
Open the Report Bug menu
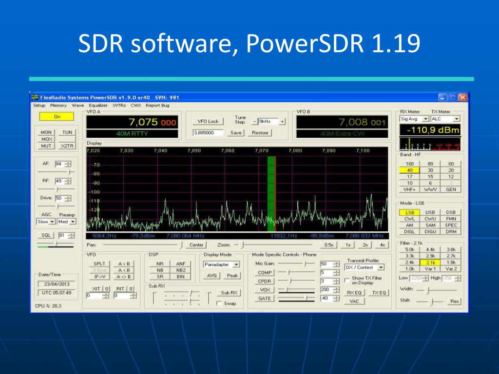(x=157, y=106)
